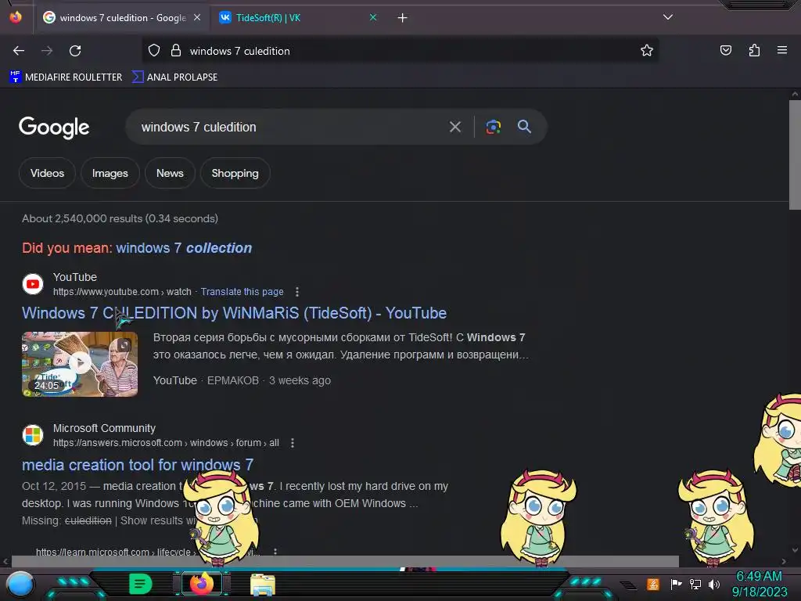Open the Save to Pocket icon

725,50
